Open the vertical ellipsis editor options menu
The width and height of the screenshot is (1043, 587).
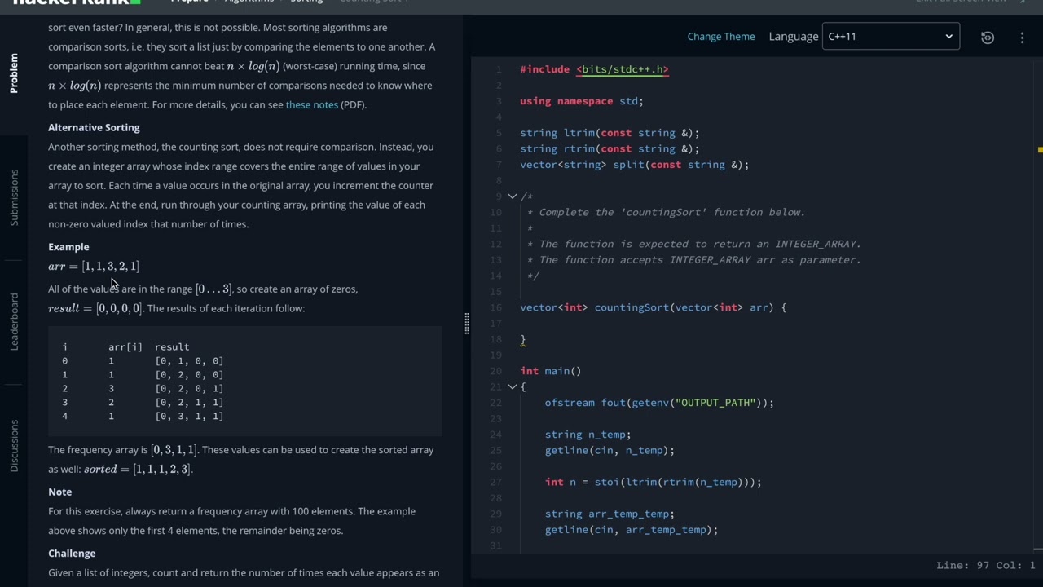1022,37
